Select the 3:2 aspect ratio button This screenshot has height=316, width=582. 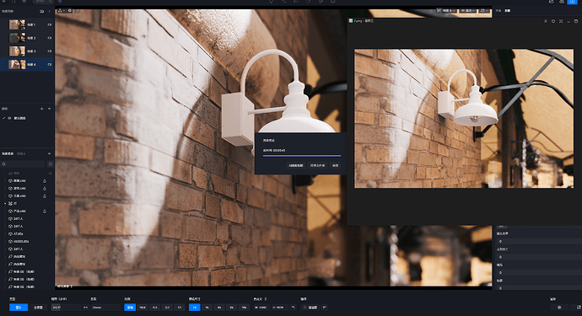click(167, 307)
